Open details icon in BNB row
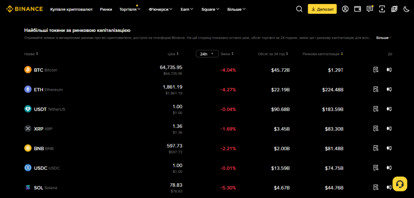Viewport: 414px width, 198px height. coord(376,148)
